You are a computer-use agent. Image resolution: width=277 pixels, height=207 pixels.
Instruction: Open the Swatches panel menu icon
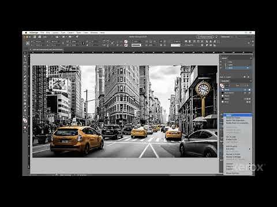pyautogui.click(x=250, y=81)
